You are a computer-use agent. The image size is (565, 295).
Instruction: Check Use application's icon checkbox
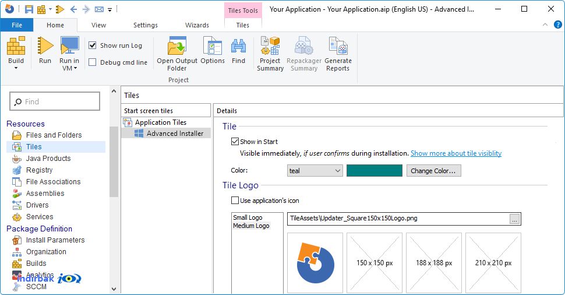point(235,200)
